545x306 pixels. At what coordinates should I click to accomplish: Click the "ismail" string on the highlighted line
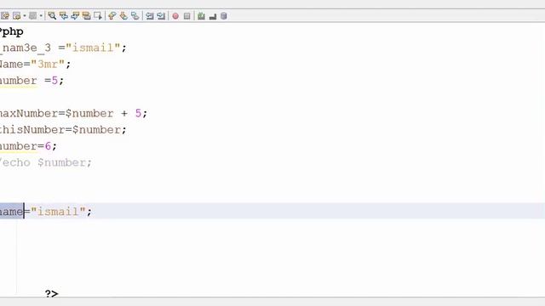click(58, 212)
